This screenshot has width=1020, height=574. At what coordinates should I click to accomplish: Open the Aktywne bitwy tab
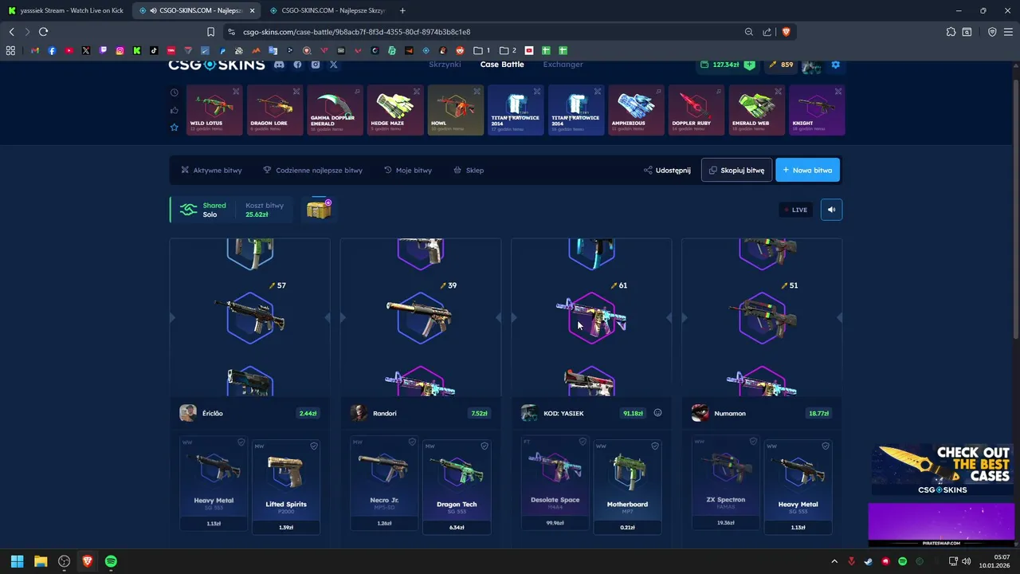pos(211,170)
